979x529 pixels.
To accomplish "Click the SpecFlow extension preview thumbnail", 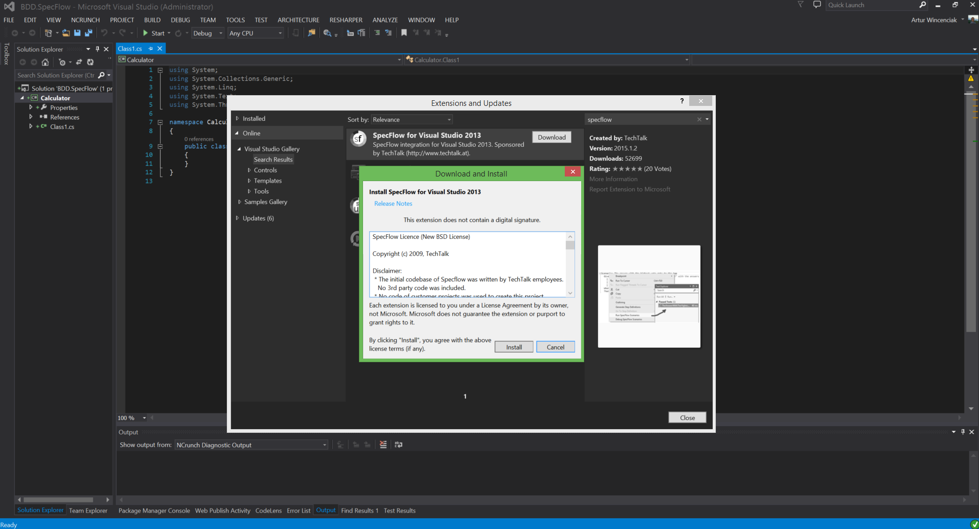I will point(649,296).
